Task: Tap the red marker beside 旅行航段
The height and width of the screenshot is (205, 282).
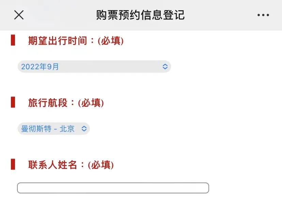Action: pyautogui.click(x=13, y=102)
